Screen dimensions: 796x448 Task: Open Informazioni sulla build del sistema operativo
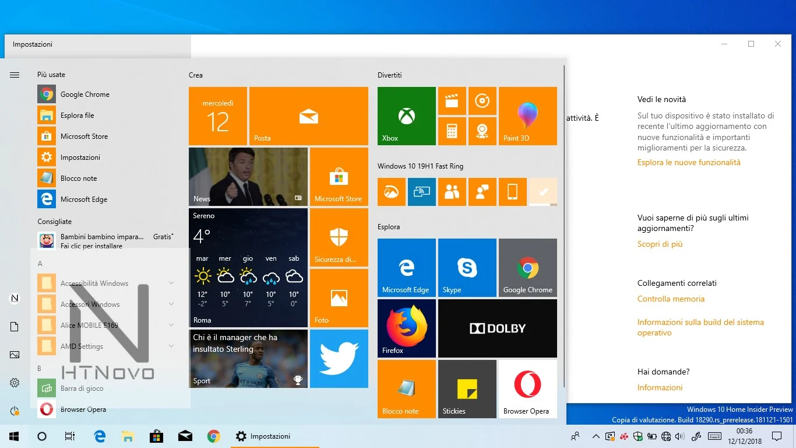pos(700,328)
